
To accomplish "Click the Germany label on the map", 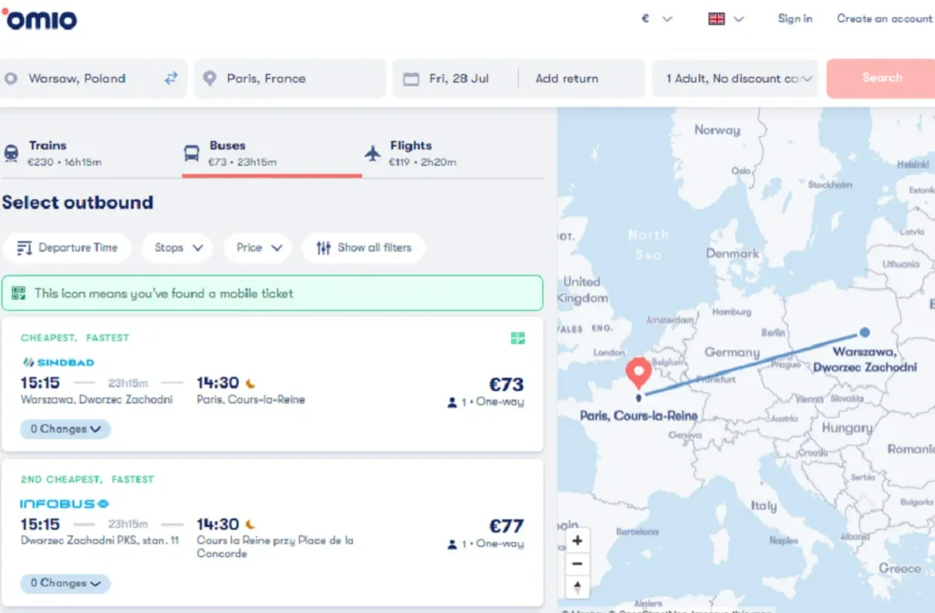I will pos(732,353).
